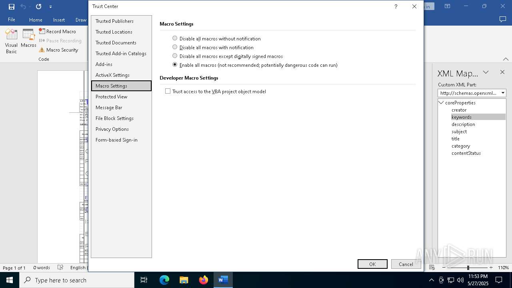Open the Visual Basic editor
The image size is (512, 288).
point(11,41)
